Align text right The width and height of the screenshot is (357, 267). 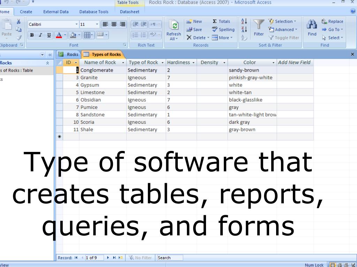122,24
